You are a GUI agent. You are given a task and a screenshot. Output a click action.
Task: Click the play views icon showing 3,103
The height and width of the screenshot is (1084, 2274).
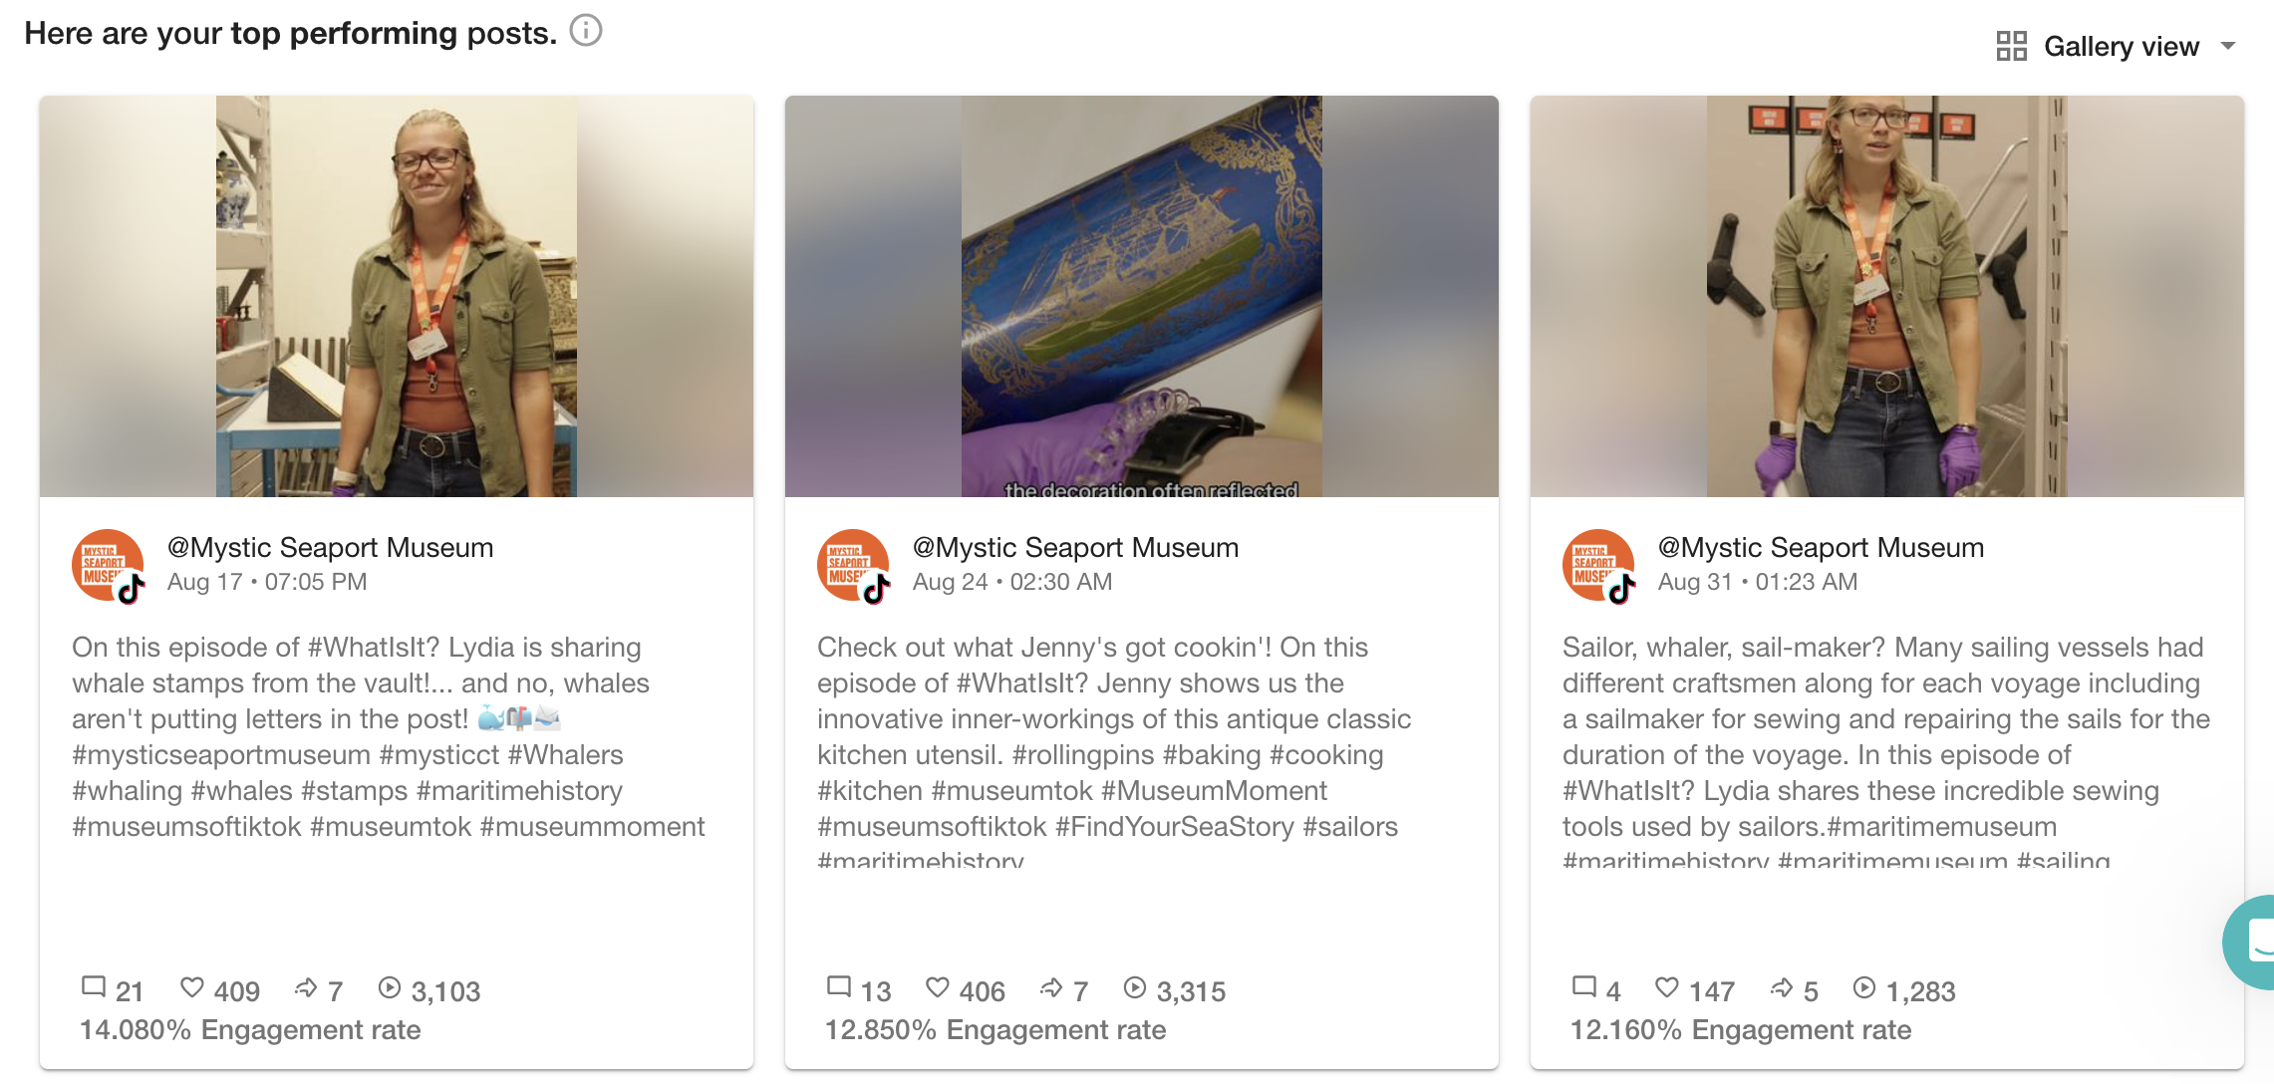pyautogui.click(x=390, y=987)
